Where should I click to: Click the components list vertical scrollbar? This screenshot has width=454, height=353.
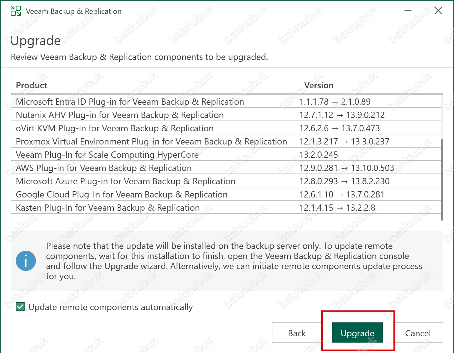442,180
